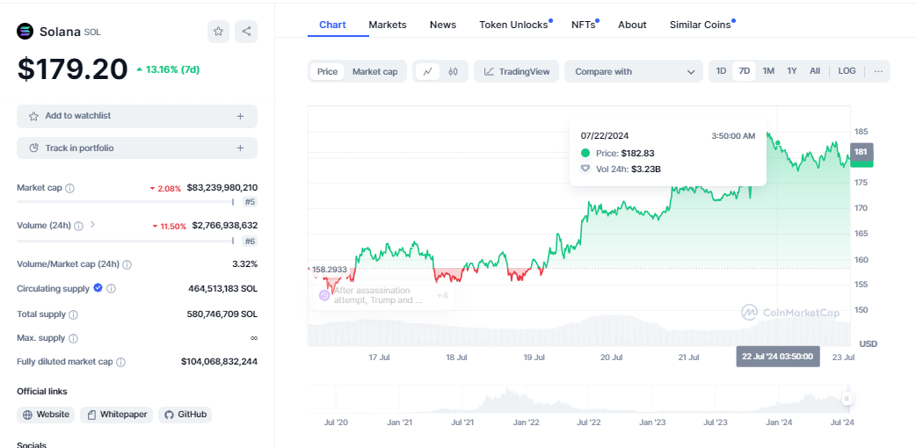Open the share icon button
916x448 pixels.
click(x=246, y=32)
